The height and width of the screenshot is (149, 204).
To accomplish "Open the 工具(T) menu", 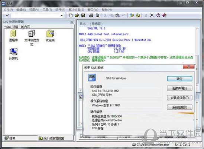I will click(x=47, y=10).
